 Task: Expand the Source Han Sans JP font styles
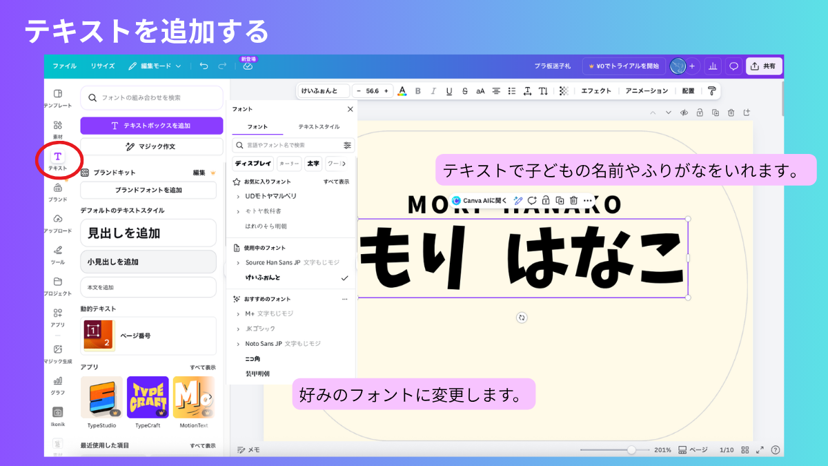click(238, 262)
